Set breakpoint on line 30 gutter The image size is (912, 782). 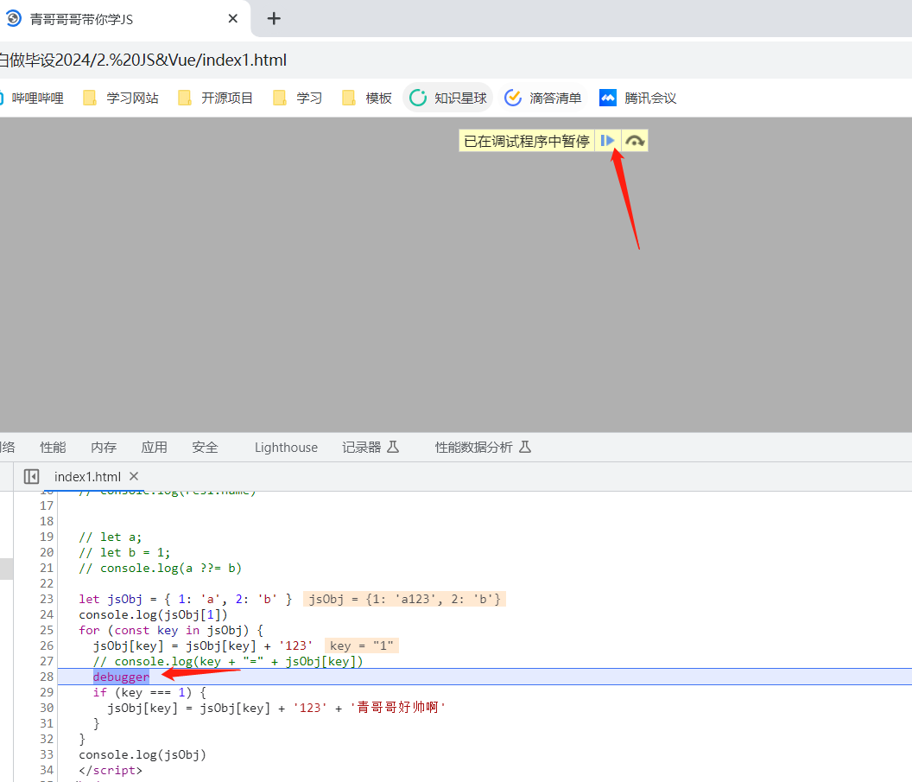pyautogui.click(x=47, y=708)
